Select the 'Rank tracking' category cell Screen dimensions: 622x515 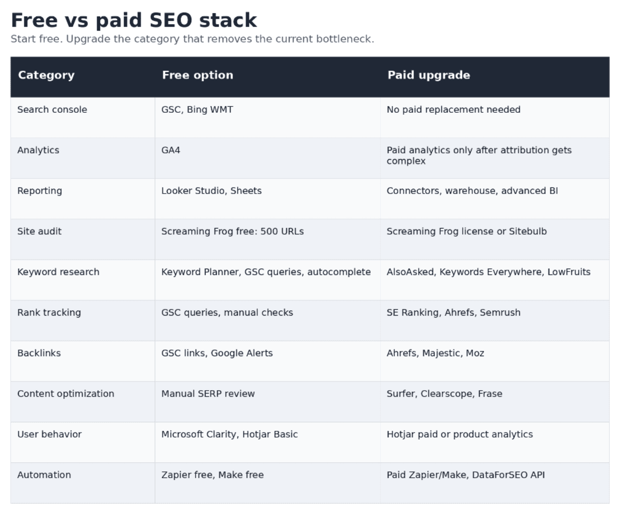[83, 321]
